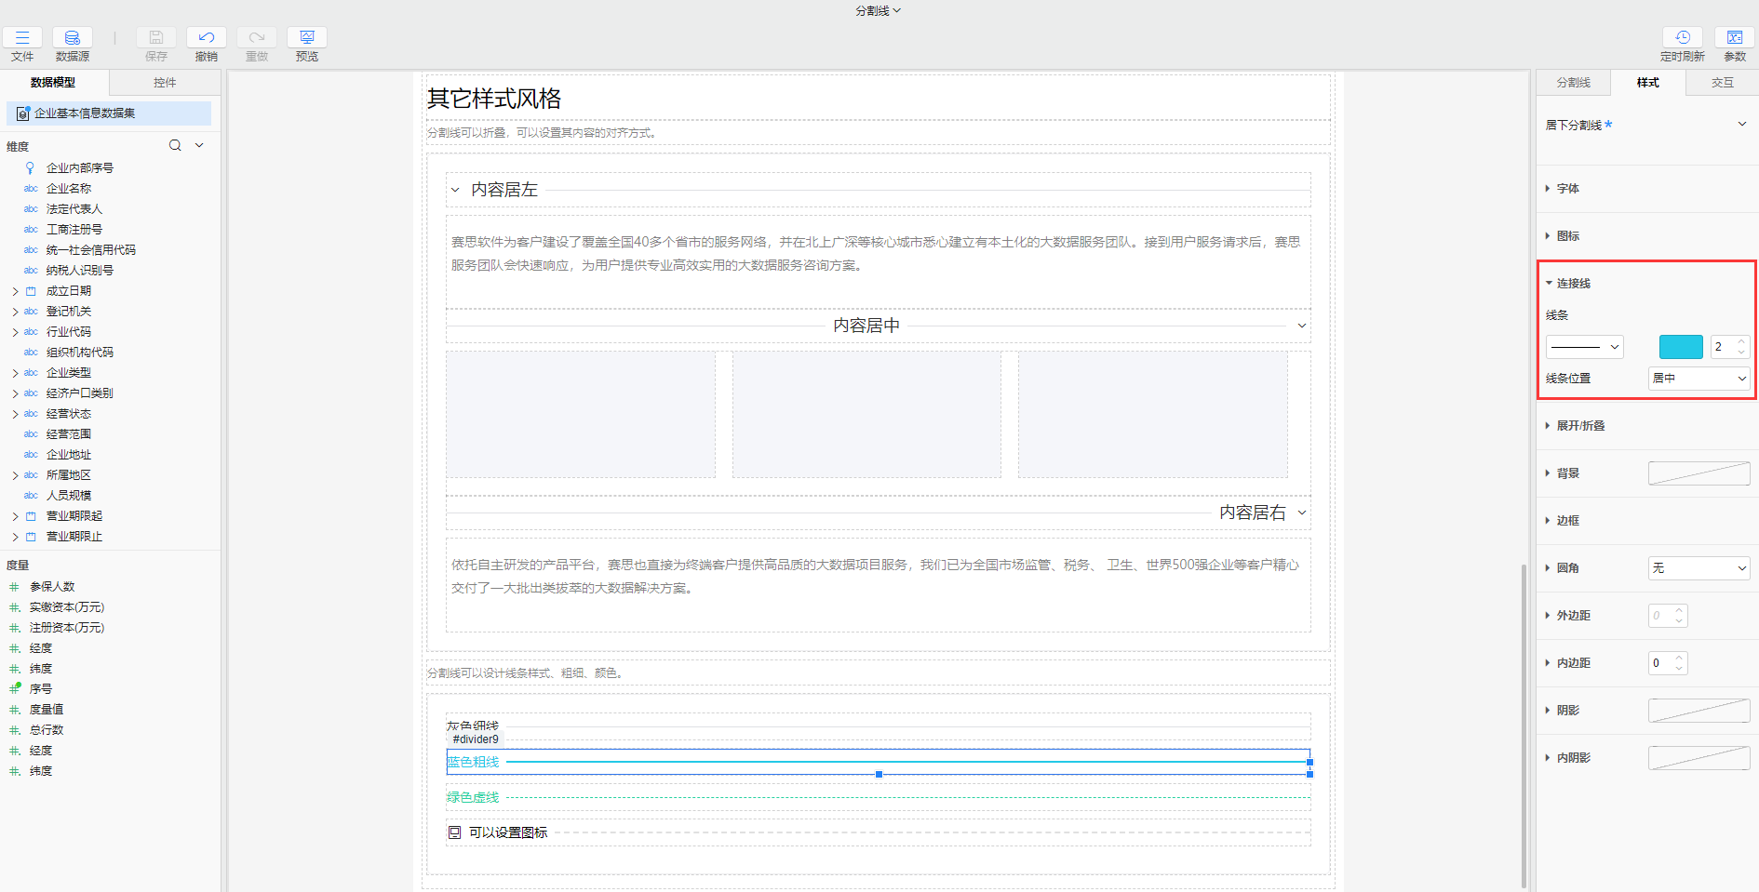Click the cyan line color swatch

click(x=1680, y=346)
